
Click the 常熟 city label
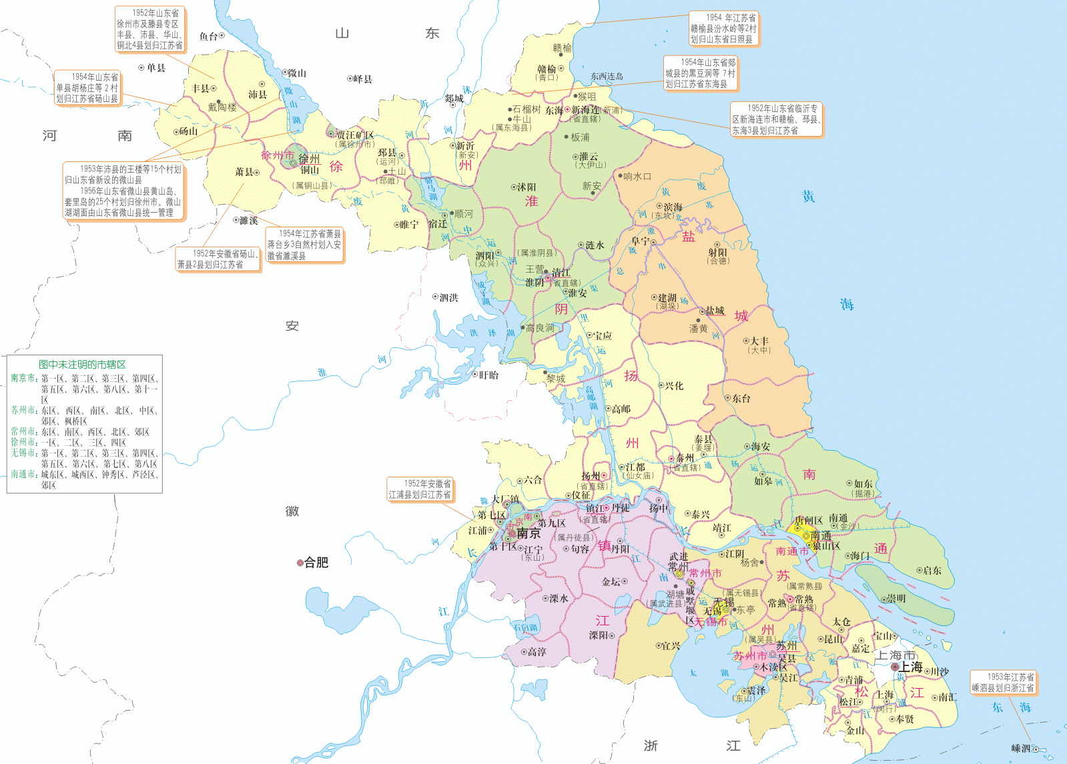(x=804, y=599)
